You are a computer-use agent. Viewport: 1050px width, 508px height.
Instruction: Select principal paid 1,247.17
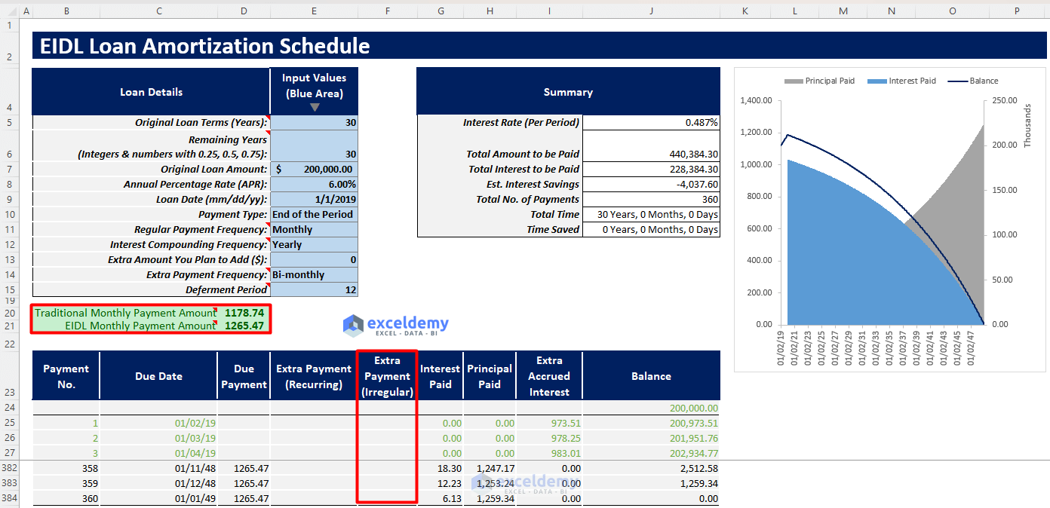click(x=490, y=468)
